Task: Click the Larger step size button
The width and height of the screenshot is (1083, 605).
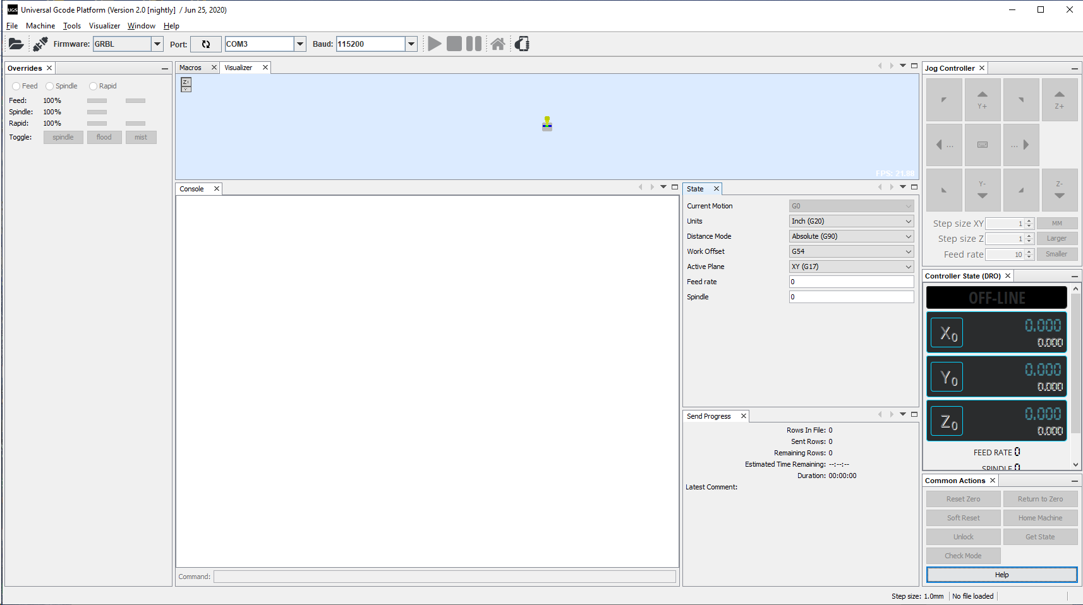Action: [x=1057, y=239]
